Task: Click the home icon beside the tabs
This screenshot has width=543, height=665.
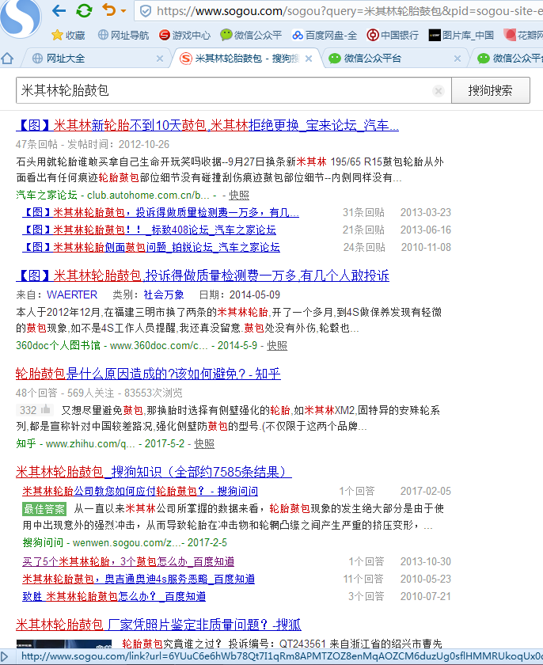Action: point(7,58)
